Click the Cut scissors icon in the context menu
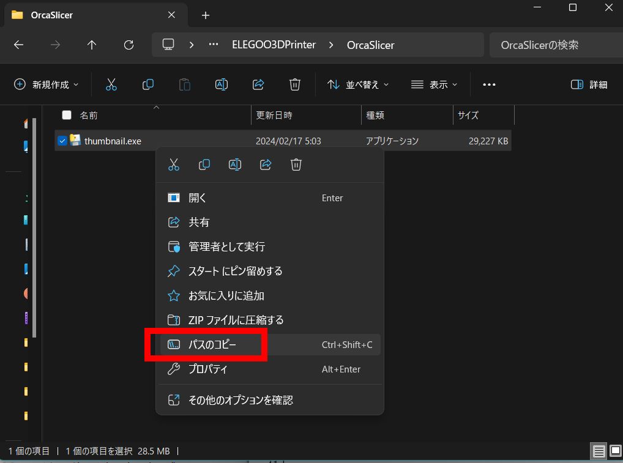This screenshot has height=463, width=623. [174, 165]
